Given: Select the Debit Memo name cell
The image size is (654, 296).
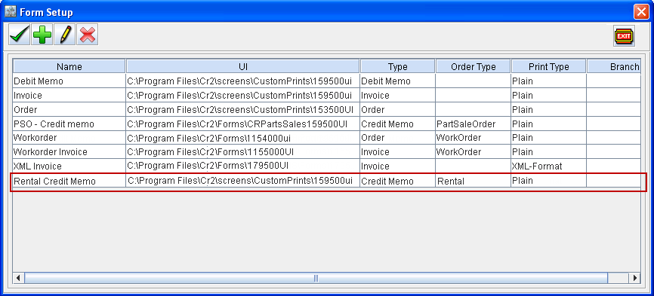Looking at the screenshot, I should point(69,81).
